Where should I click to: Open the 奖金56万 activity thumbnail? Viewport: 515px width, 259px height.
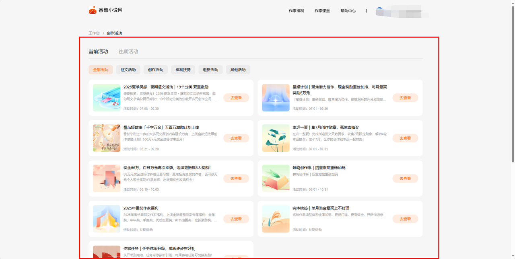point(107,179)
